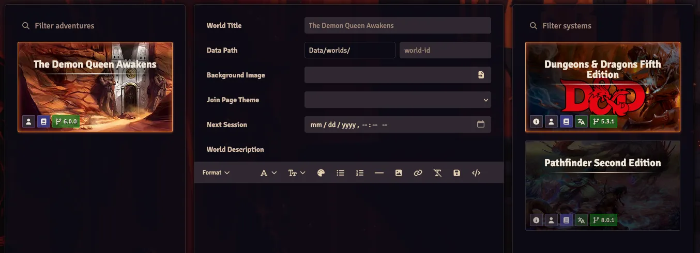Select the Pathfinder Second Edition system card
Viewport: 700px width, 253px height.
click(603, 185)
